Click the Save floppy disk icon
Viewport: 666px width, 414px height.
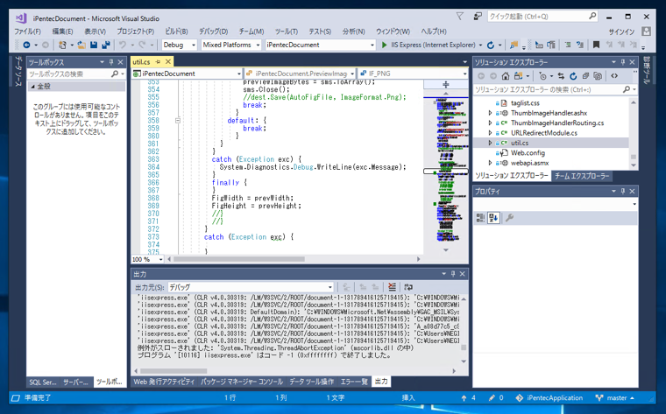[x=94, y=45]
